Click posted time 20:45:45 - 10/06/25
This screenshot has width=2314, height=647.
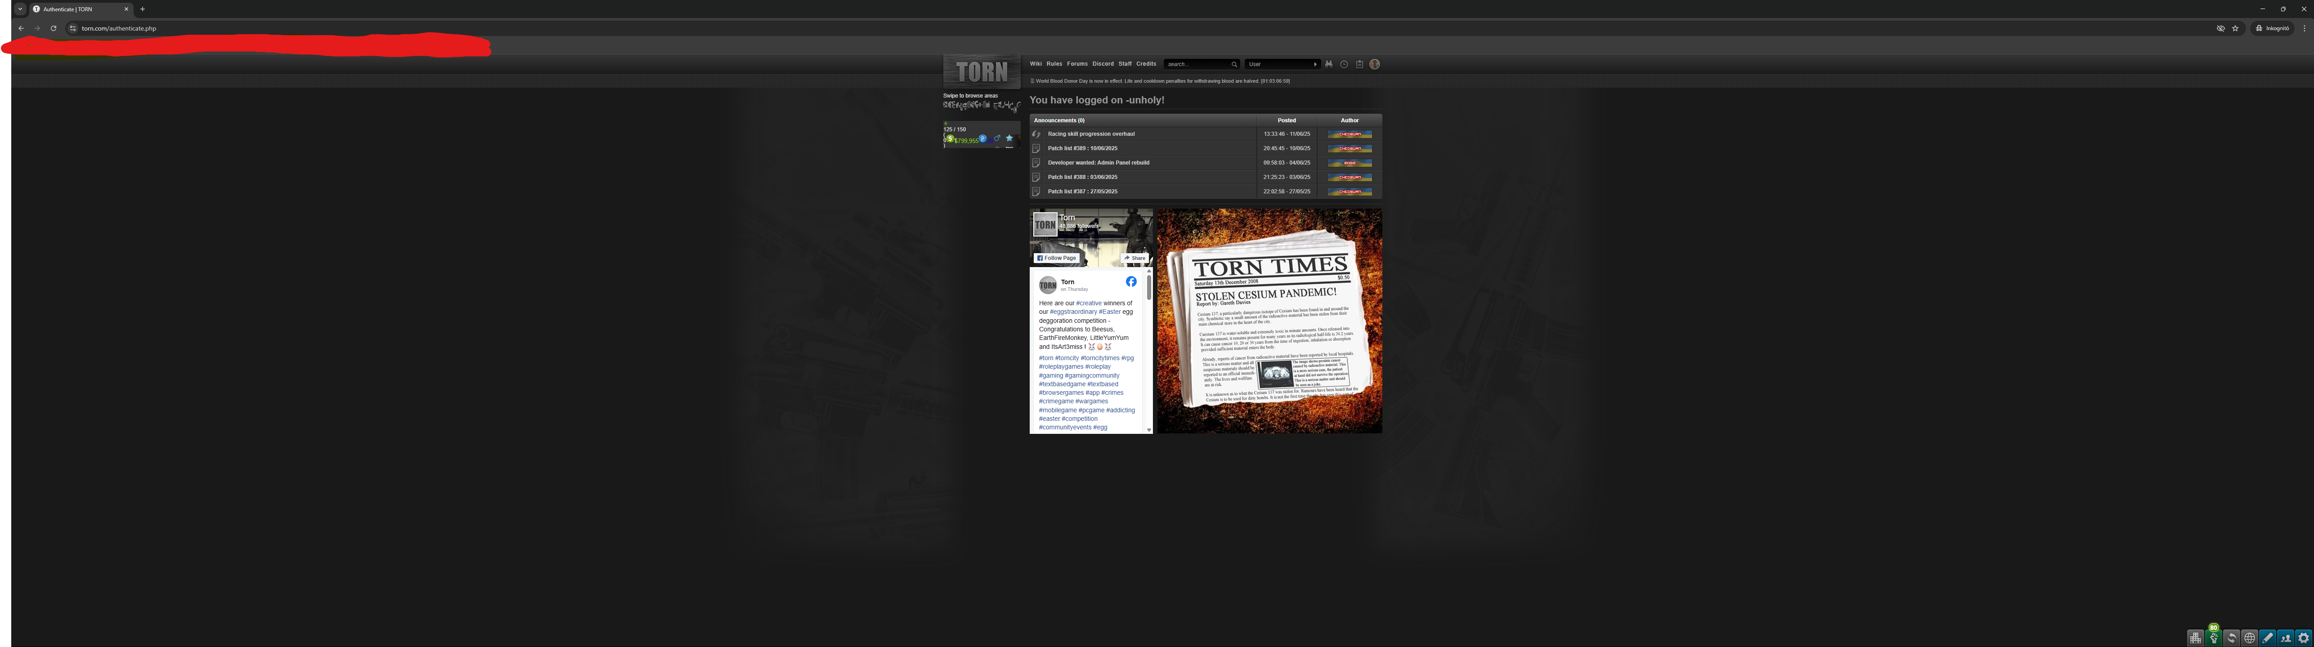[1287, 148]
